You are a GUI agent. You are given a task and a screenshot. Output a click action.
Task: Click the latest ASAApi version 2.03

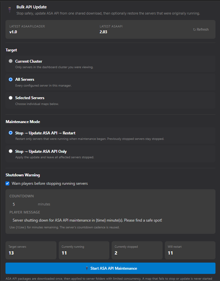tap(103, 32)
